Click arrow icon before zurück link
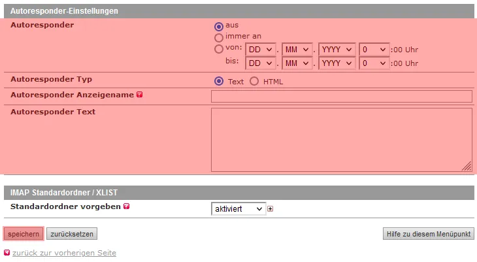The width and height of the screenshot is (477, 262). pos(7,253)
